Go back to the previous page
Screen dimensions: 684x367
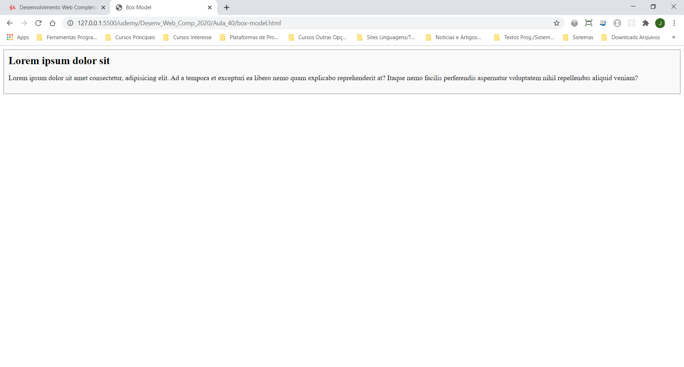coord(10,23)
